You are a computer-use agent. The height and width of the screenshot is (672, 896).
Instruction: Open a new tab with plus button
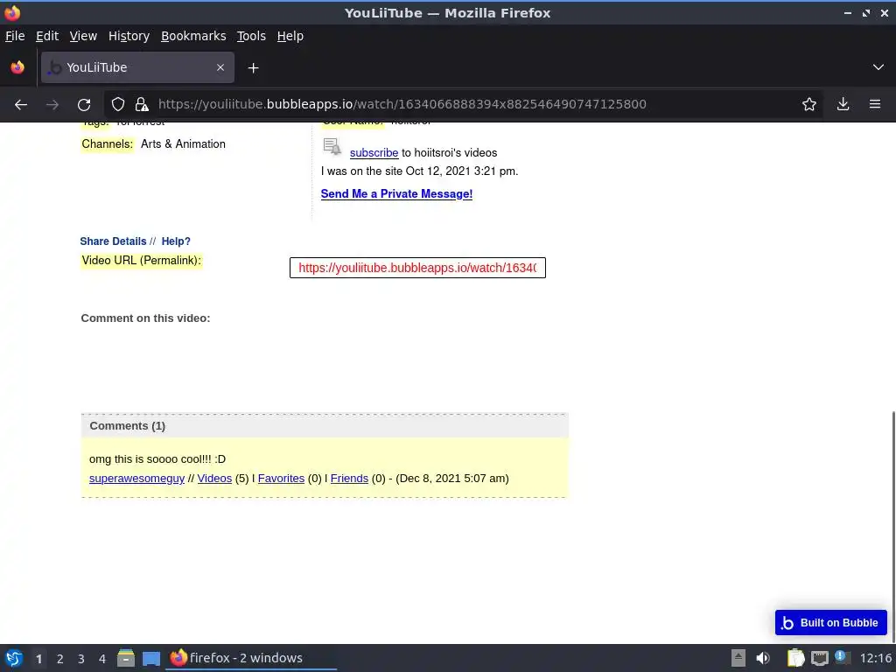coord(253,68)
